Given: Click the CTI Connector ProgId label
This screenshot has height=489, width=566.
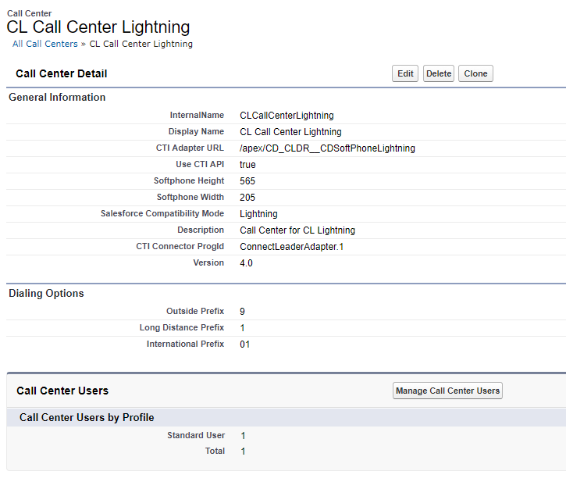Looking at the screenshot, I should [180, 246].
